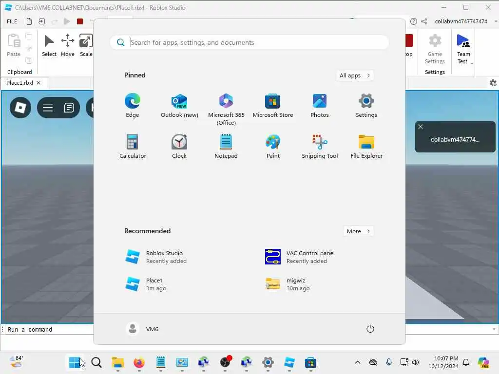This screenshot has width=499, height=374.
Task: Launch the Photos app
Action: (x=320, y=106)
